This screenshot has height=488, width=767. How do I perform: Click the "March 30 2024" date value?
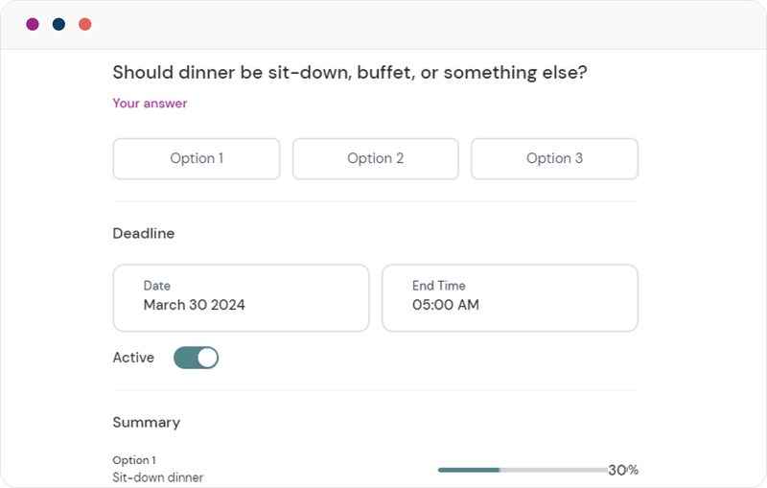tap(194, 306)
